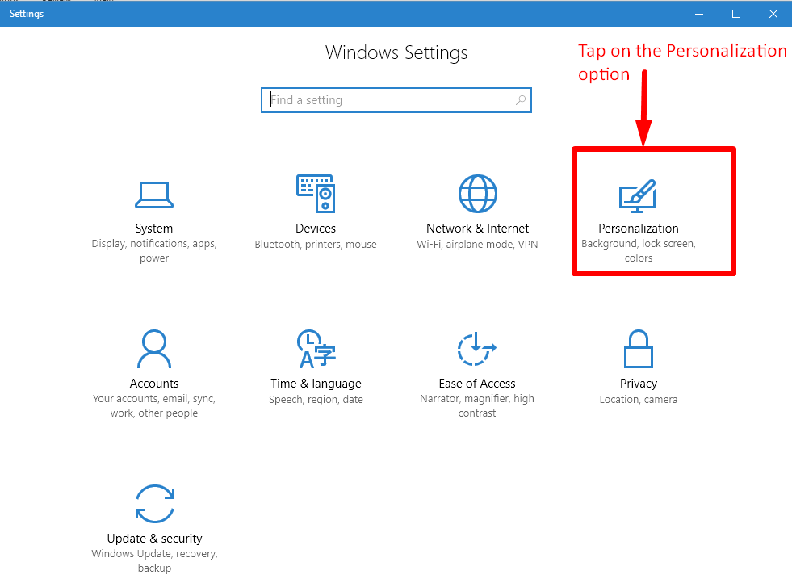Image resolution: width=792 pixels, height=583 pixels.
Task: Click the search magnifier icon
Action: [x=521, y=100]
